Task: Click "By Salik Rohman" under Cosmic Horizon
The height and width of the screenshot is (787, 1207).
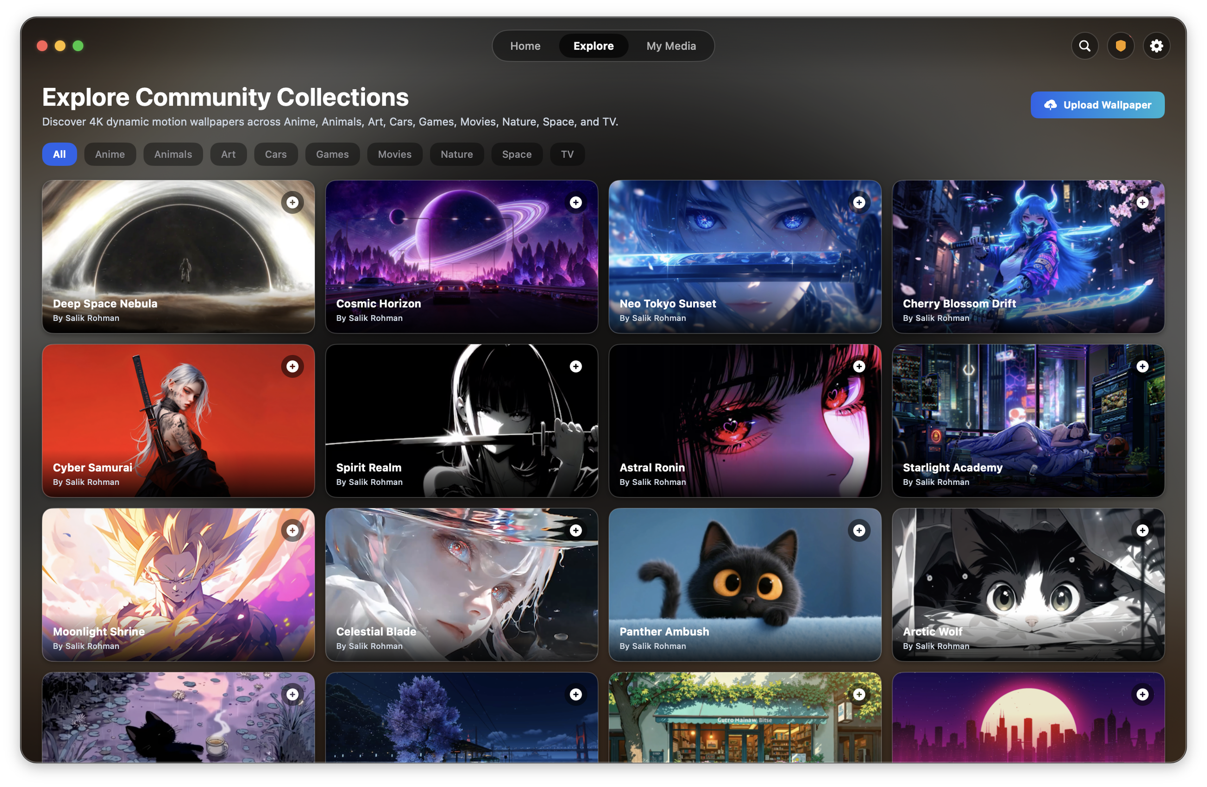Action: pos(369,318)
